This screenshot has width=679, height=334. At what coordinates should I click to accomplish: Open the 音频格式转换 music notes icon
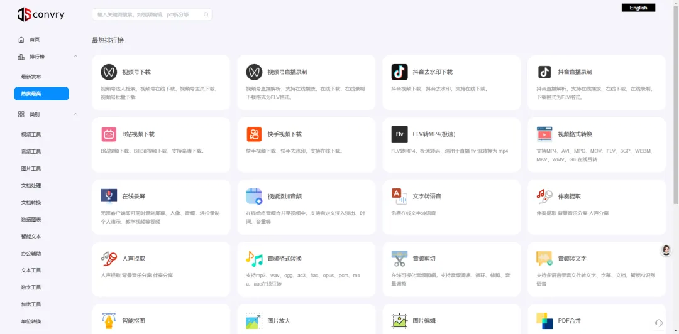[x=254, y=258]
